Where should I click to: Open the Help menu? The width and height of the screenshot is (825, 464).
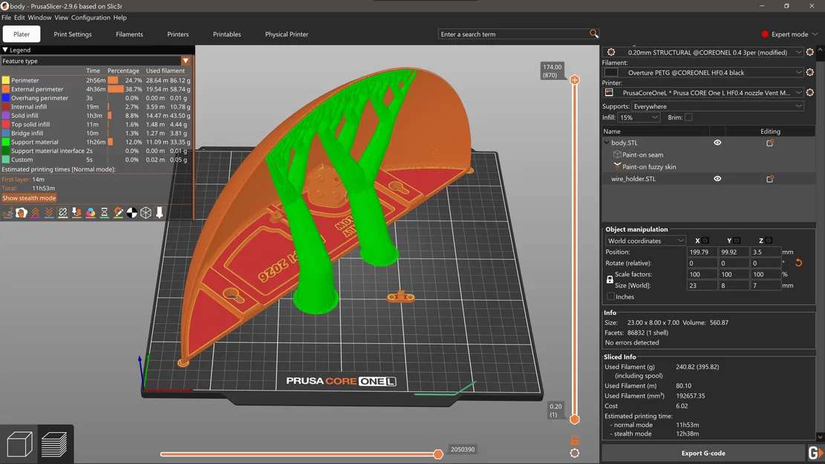coord(120,17)
